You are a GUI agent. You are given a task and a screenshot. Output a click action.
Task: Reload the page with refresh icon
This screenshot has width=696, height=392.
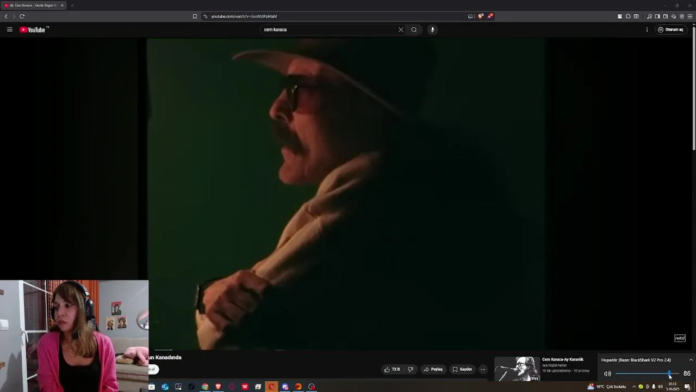(x=22, y=16)
